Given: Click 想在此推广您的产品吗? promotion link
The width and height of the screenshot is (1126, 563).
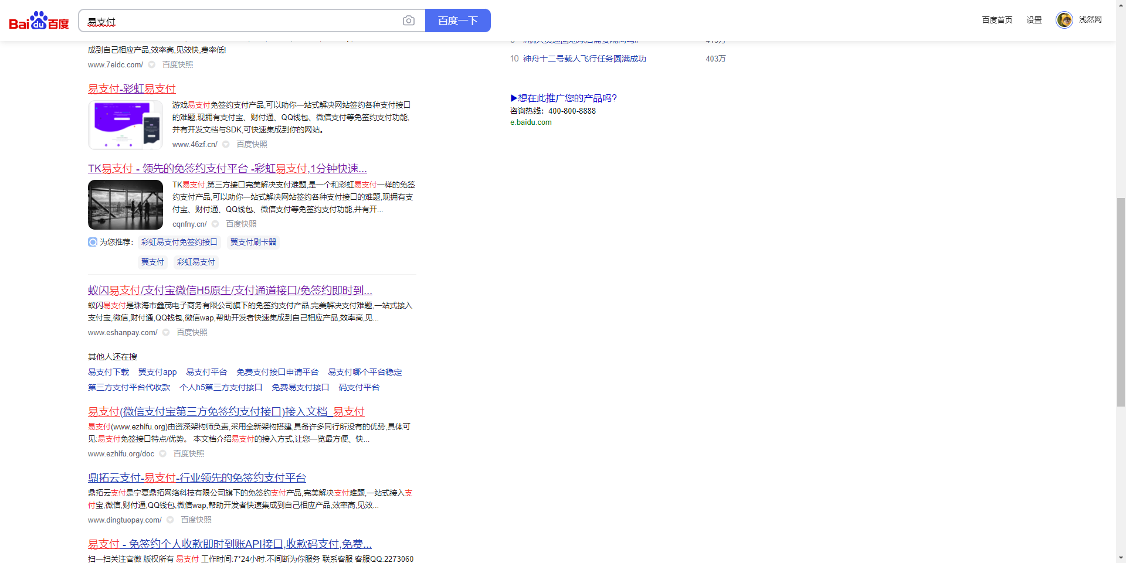Looking at the screenshot, I should (564, 98).
